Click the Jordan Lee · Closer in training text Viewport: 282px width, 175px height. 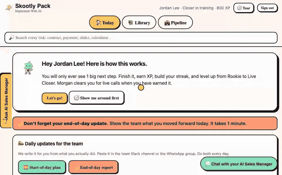195,8
